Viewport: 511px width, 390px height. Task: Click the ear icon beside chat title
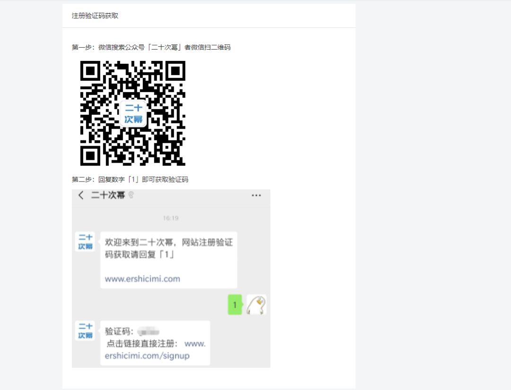(x=131, y=195)
